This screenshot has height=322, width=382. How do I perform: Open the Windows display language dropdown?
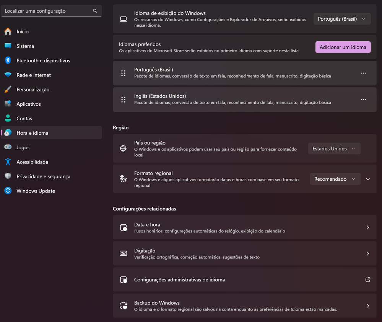coord(342,19)
